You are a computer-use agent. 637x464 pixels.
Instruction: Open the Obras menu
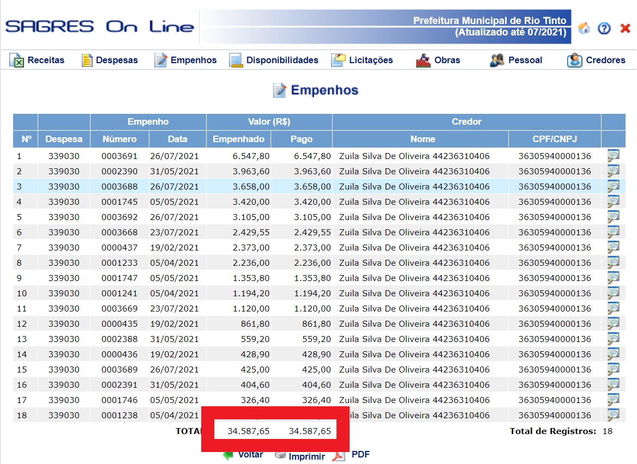pyautogui.click(x=438, y=60)
